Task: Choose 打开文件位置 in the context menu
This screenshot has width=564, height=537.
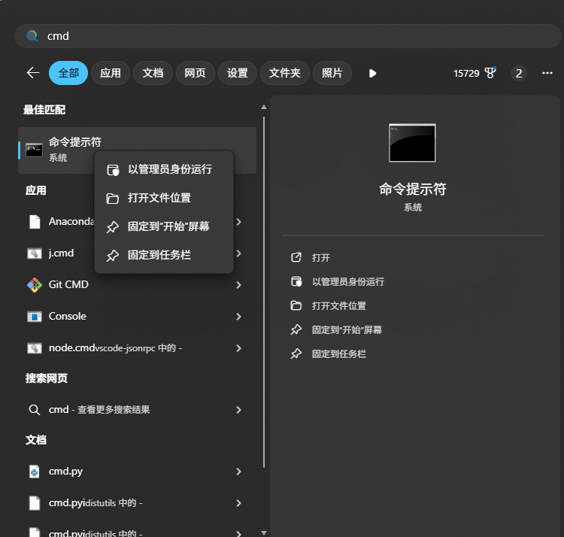Action: (164, 199)
